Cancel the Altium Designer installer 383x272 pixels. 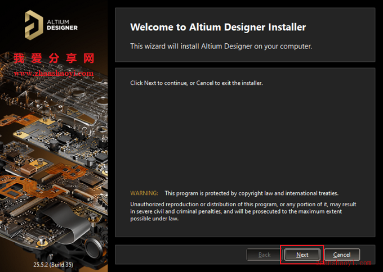coord(342,255)
